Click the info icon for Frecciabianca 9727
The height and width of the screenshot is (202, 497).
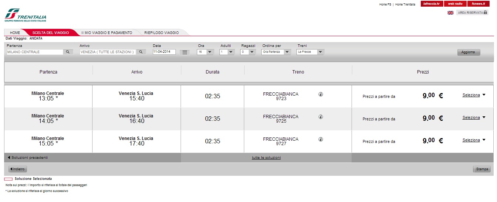(x=321, y=139)
